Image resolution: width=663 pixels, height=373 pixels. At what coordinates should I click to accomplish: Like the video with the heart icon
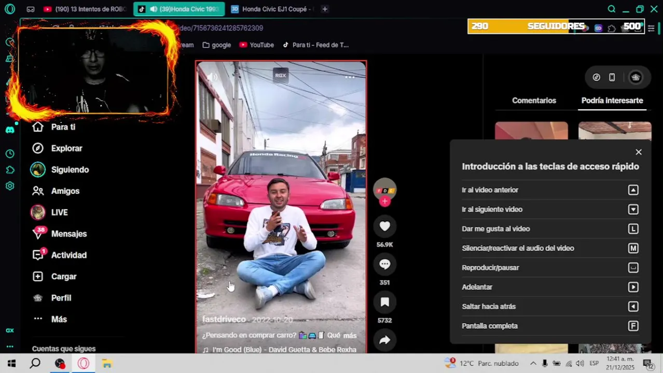pos(384,226)
